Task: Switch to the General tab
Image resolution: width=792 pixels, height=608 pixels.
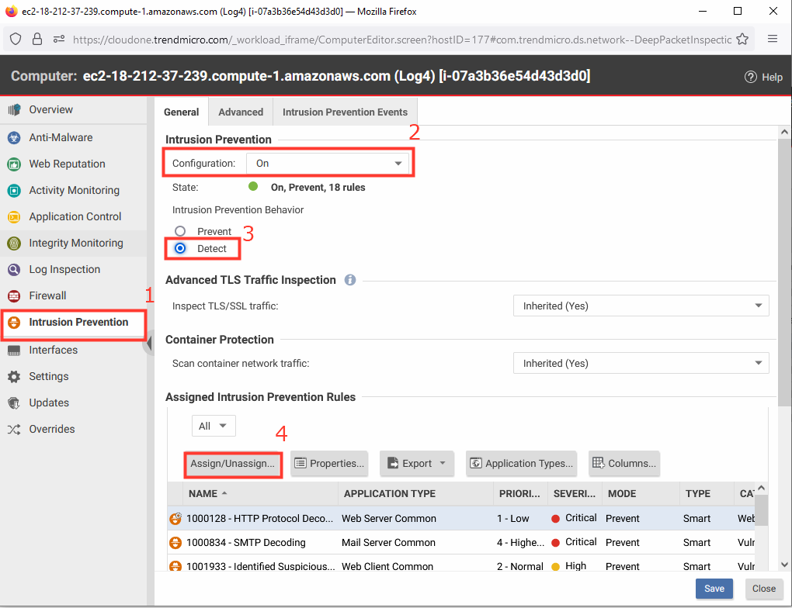Action: [182, 112]
